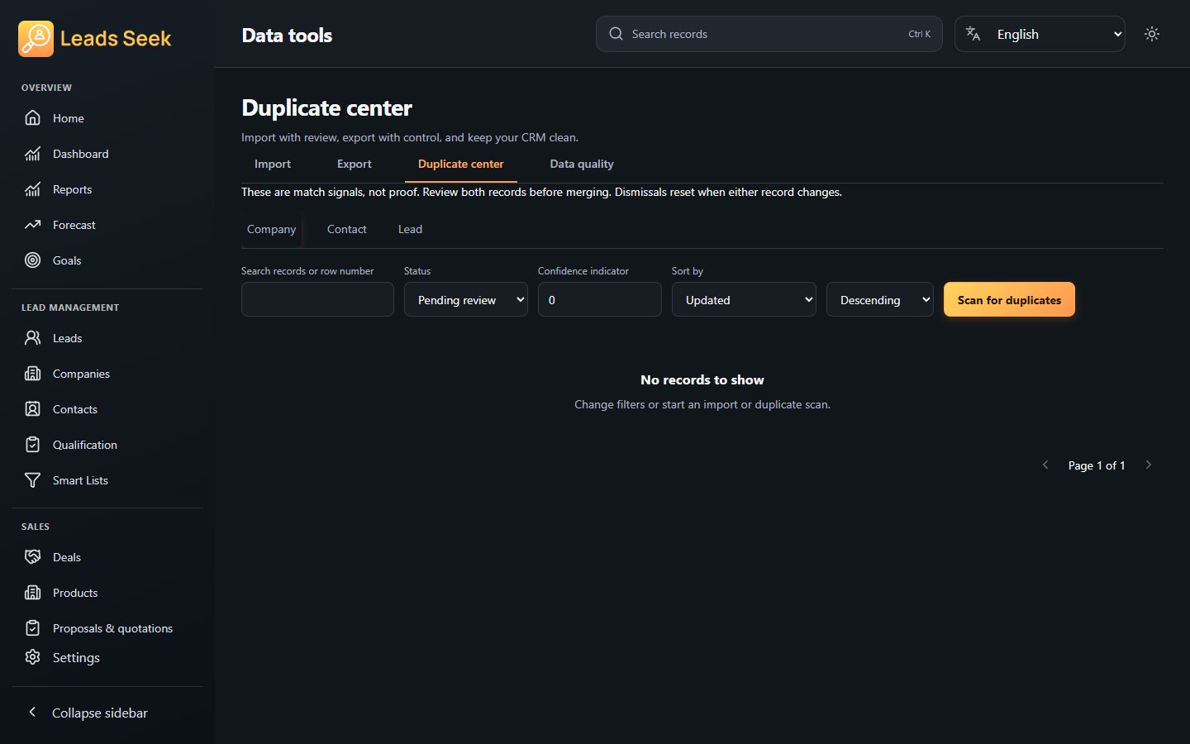Viewport: 1190px width, 744px height.
Task: Select the Contact record type tab
Action: [347, 229]
